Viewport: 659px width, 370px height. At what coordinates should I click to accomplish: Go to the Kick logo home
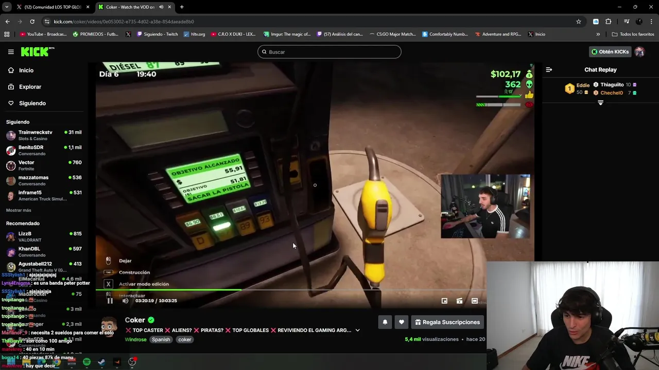coord(37,51)
